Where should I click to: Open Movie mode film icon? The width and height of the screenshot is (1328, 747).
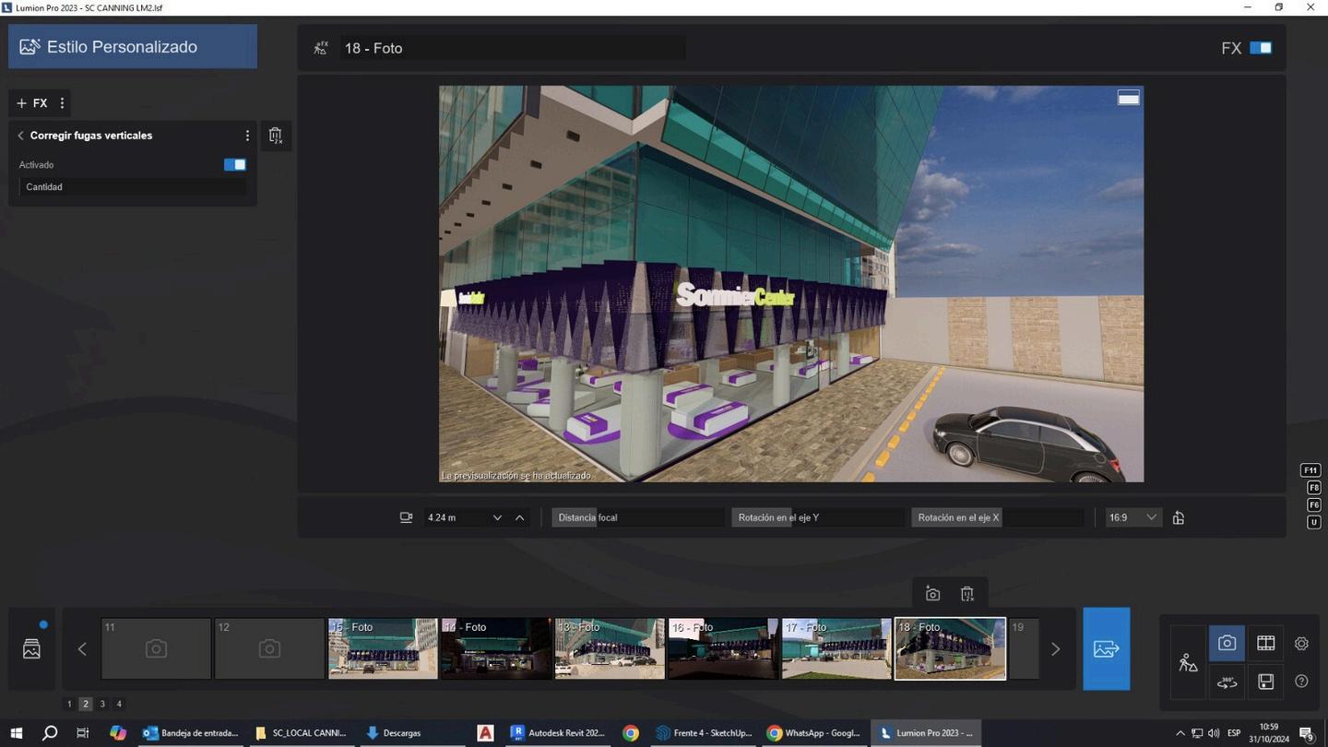coord(1265,643)
